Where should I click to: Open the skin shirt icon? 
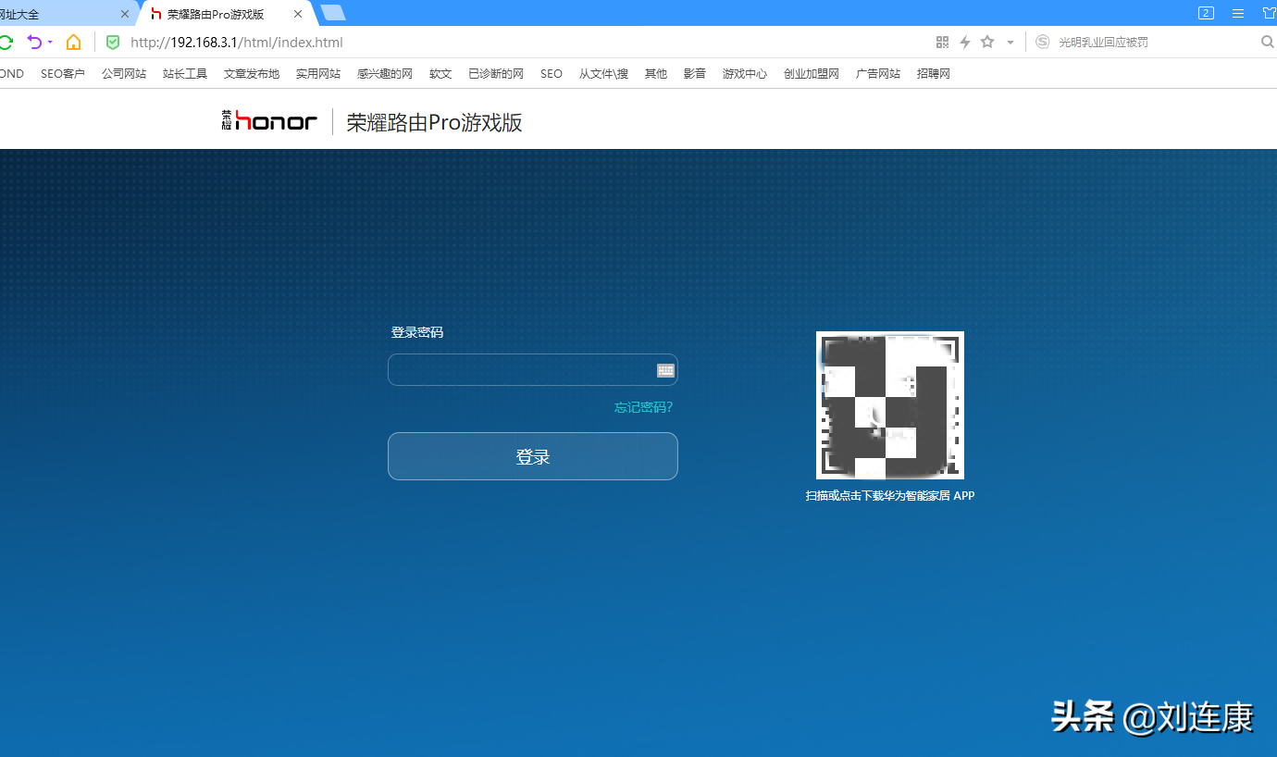point(1270,13)
